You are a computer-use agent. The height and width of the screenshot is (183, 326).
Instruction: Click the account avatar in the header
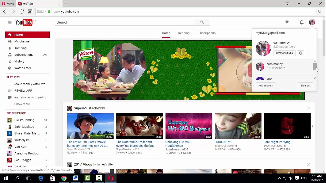pyautogui.click(x=312, y=22)
